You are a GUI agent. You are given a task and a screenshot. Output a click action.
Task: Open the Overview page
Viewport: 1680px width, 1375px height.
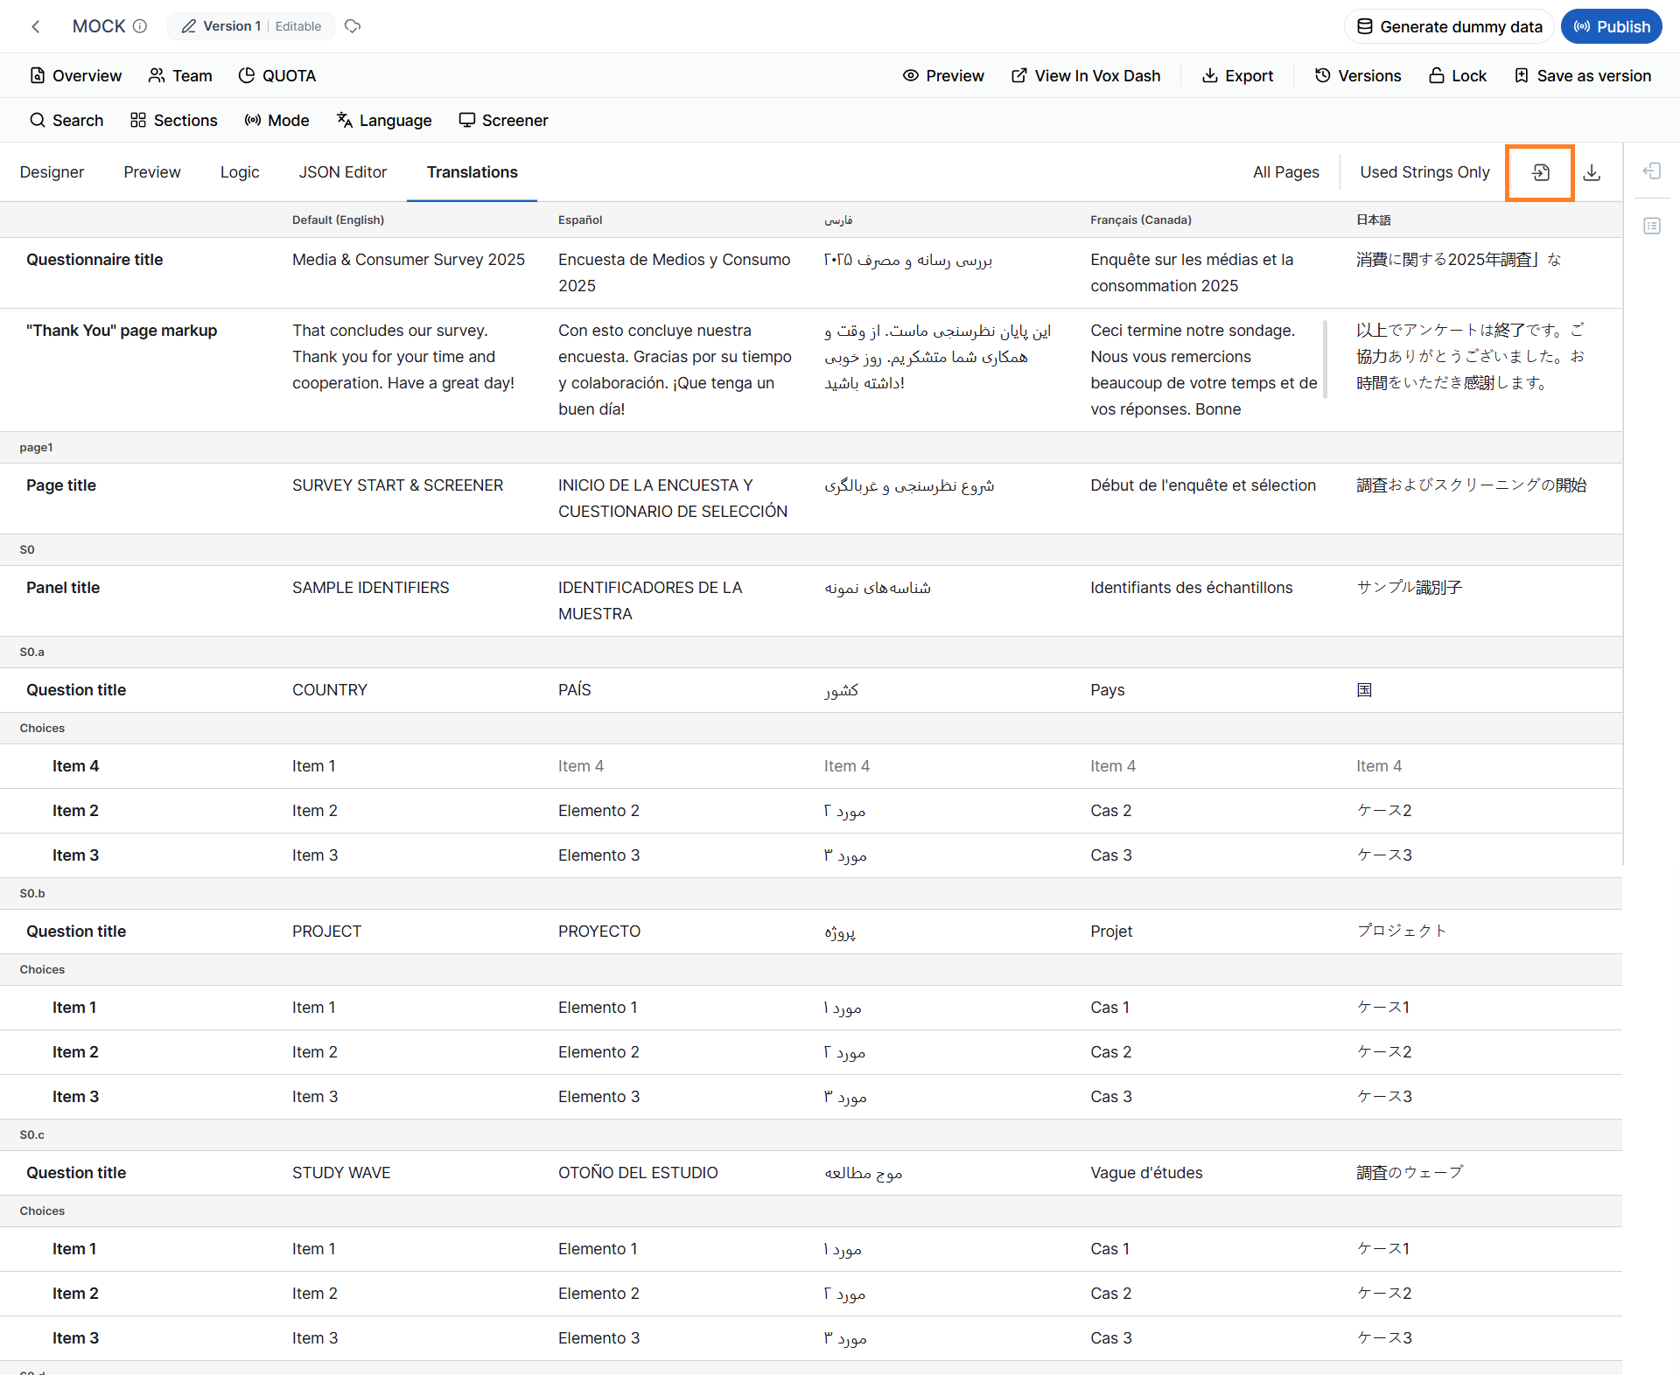(76, 75)
